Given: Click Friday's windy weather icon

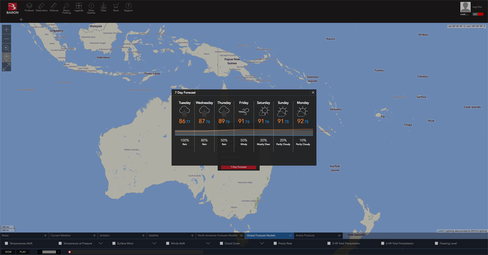Looking at the screenshot, I should [244, 111].
